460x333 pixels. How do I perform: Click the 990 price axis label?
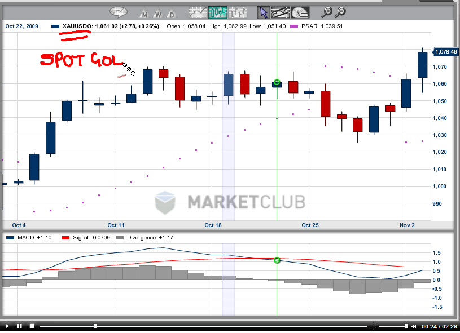pos(437,204)
